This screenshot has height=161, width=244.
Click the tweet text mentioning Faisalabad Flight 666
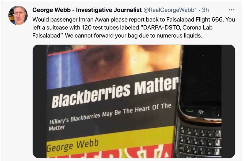pos(134,28)
